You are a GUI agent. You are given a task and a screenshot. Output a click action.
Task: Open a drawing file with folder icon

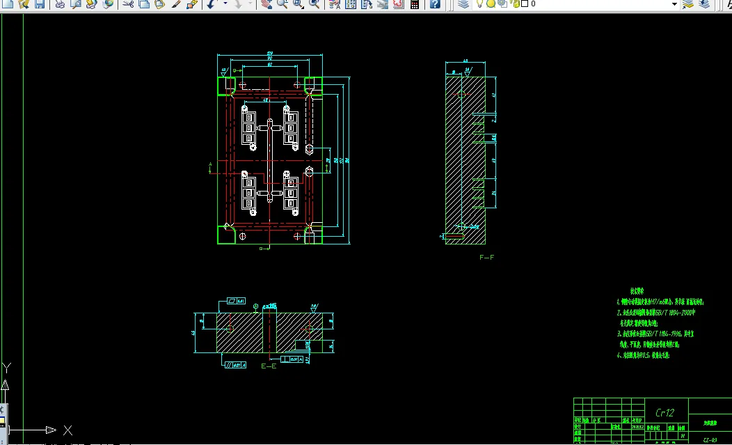[24, 4]
